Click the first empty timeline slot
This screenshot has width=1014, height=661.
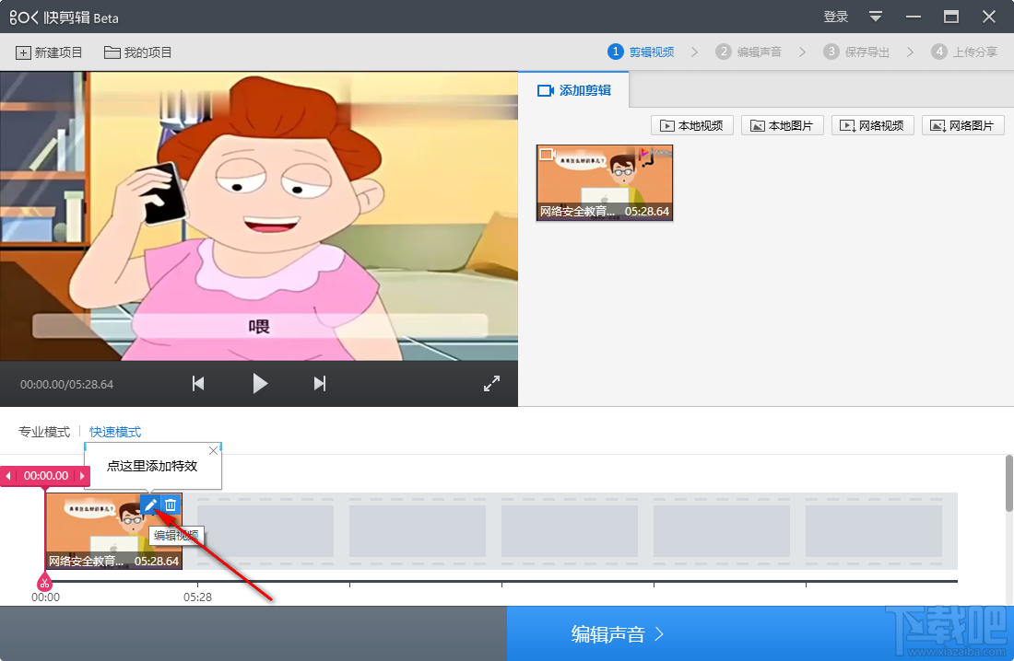tap(265, 531)
